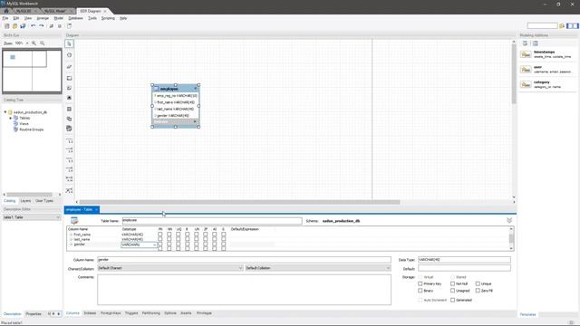The width and height of the screenshot is (580, 326).
Task: Select the 1:n identifying relationship tool
Action: coord(69,169)
